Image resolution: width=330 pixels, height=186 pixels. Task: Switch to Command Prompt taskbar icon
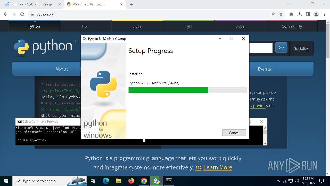tap(169, 181)
